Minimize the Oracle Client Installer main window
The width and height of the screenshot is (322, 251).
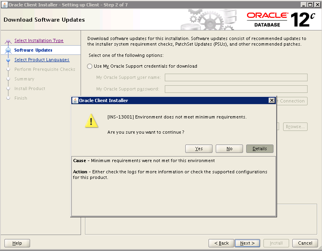click(304, 5)
